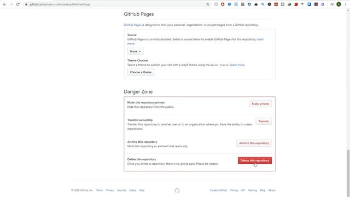
Task: Open Learn more link in Source section
Action: click(x=260, y=39)
